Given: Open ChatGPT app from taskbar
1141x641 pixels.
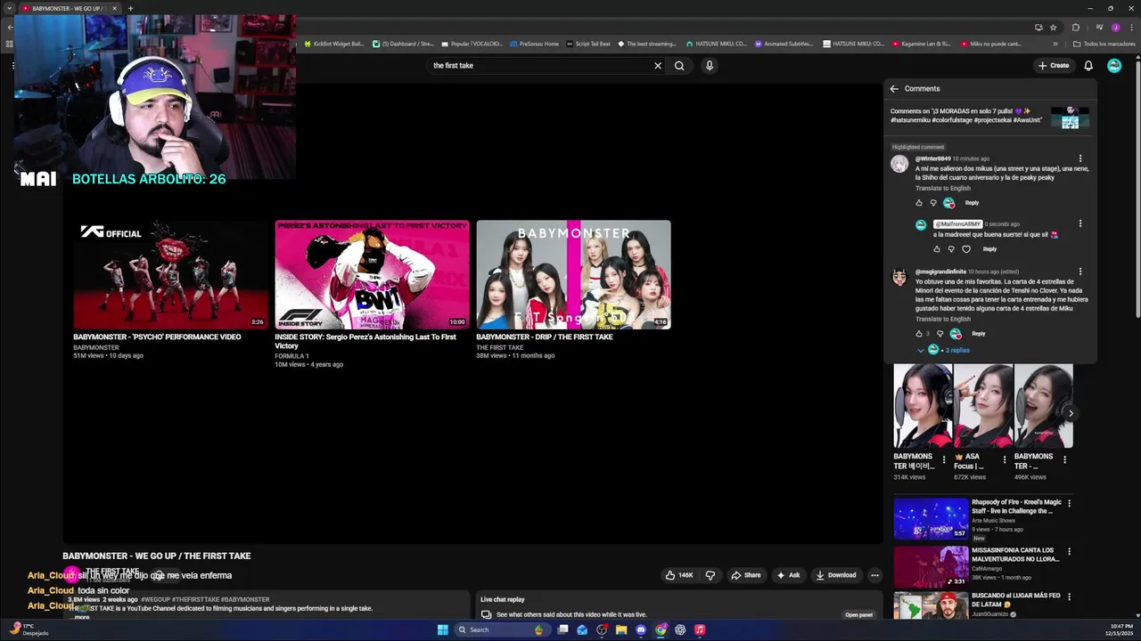Looking at the screenshot, I should coord(680,629).
